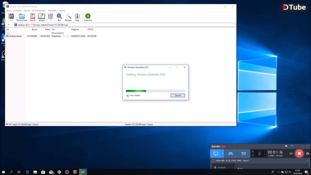Select the parent folder '..' row
This screenshot has width=311, height=175.
[52, 33]
